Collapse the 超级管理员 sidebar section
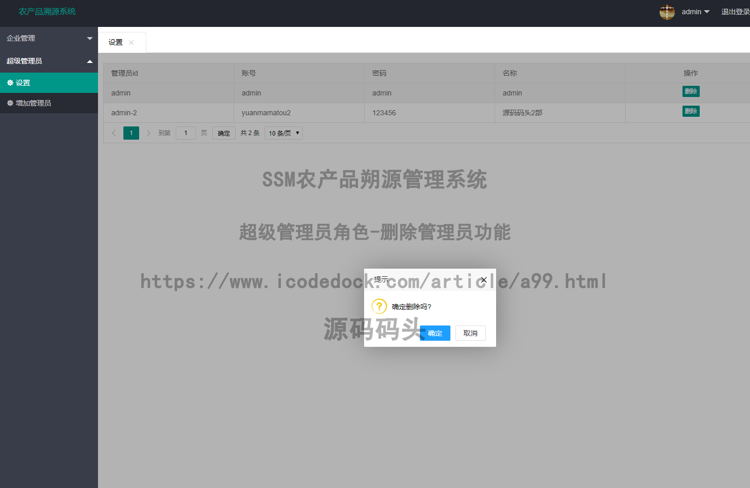Viewport: 750px width, 488px height. coord(49,60)
